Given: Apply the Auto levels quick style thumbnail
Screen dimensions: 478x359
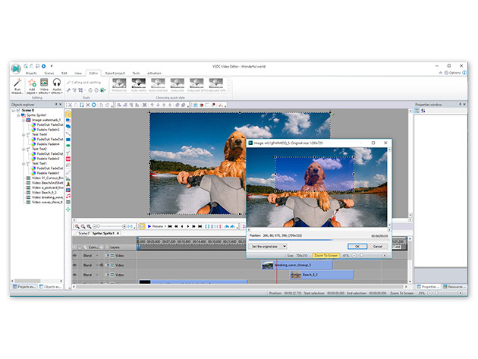Looking at the screenshot, I should click(x=138, y=85).
